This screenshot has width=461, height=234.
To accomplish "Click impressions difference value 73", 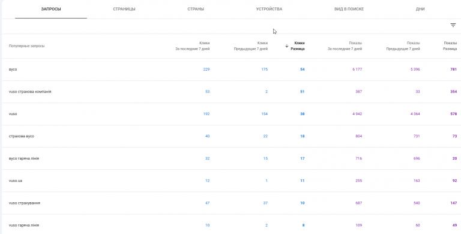I will [x=455, y=136].
